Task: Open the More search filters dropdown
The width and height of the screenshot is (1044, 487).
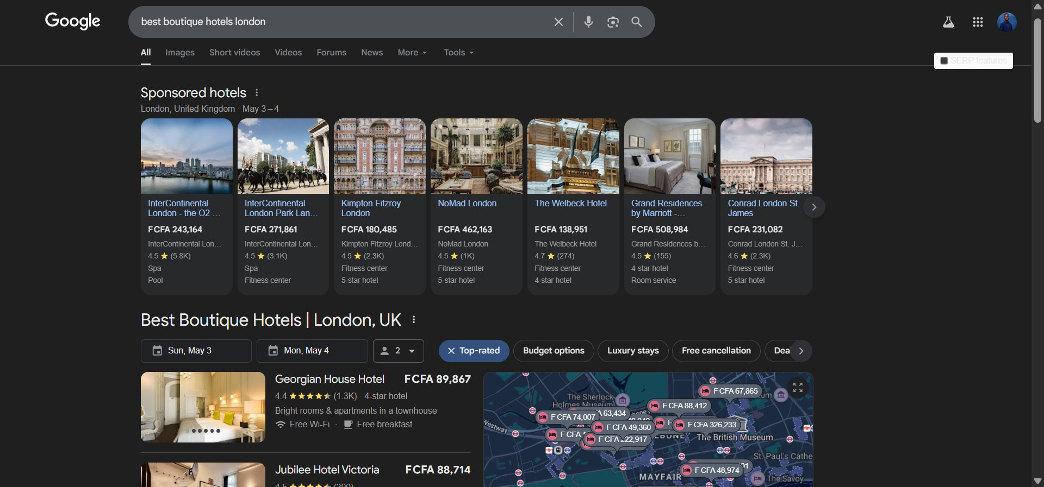Action: click(x=412, y=53)
